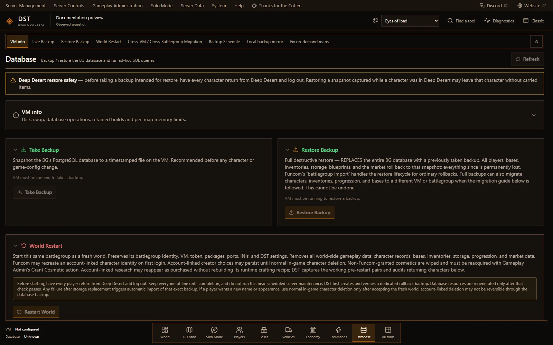Collapse the Restore Backup section

point(288,150)
